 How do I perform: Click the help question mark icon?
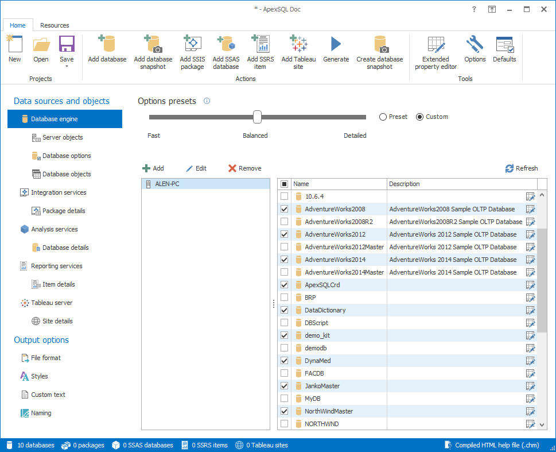click(474, 9)
